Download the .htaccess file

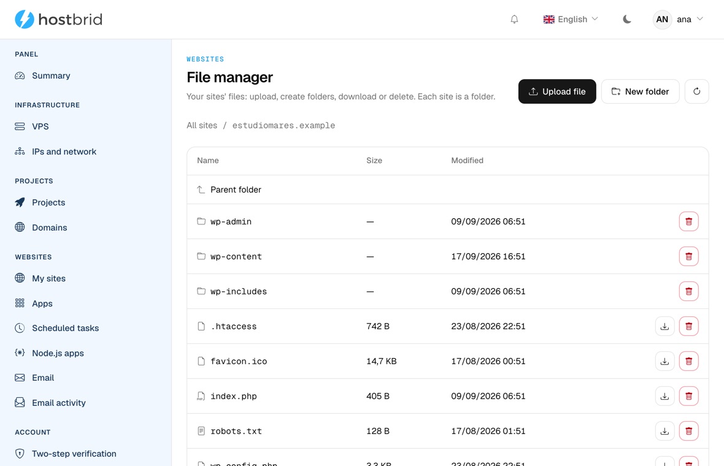[664, 326]
